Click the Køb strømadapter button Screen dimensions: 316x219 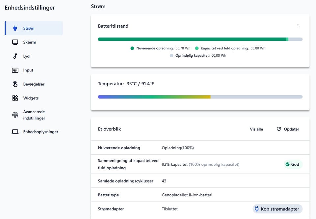coord(277,209)
